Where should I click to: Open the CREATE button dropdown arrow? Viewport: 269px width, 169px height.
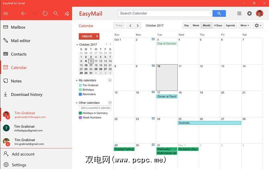click(x=97, y=37)
